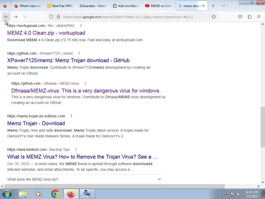This screenshot has width=265, height=199.
Task: Open three-dot menu for XPower7125 result
Action: (79, 53)
